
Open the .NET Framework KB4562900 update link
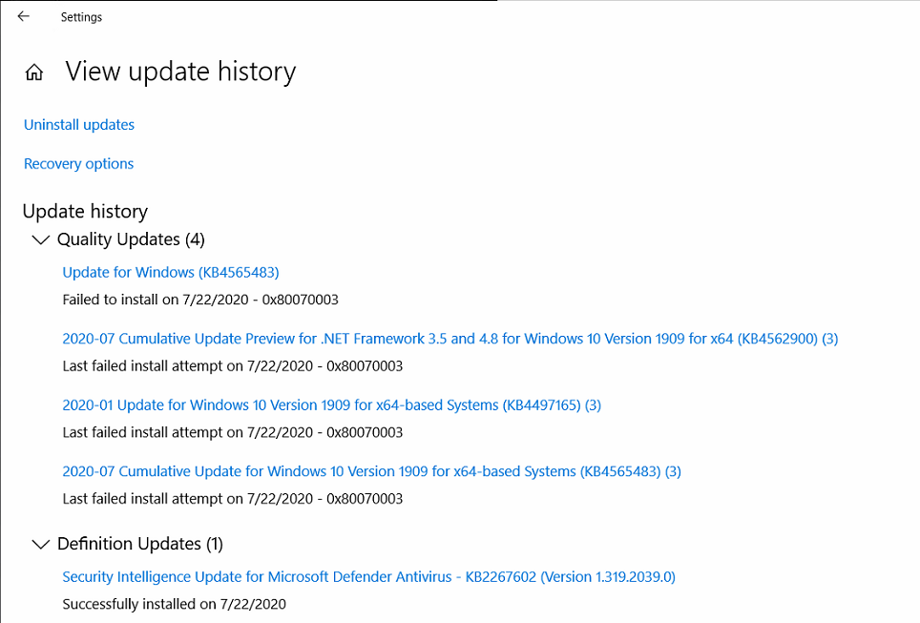coord(450,339)
